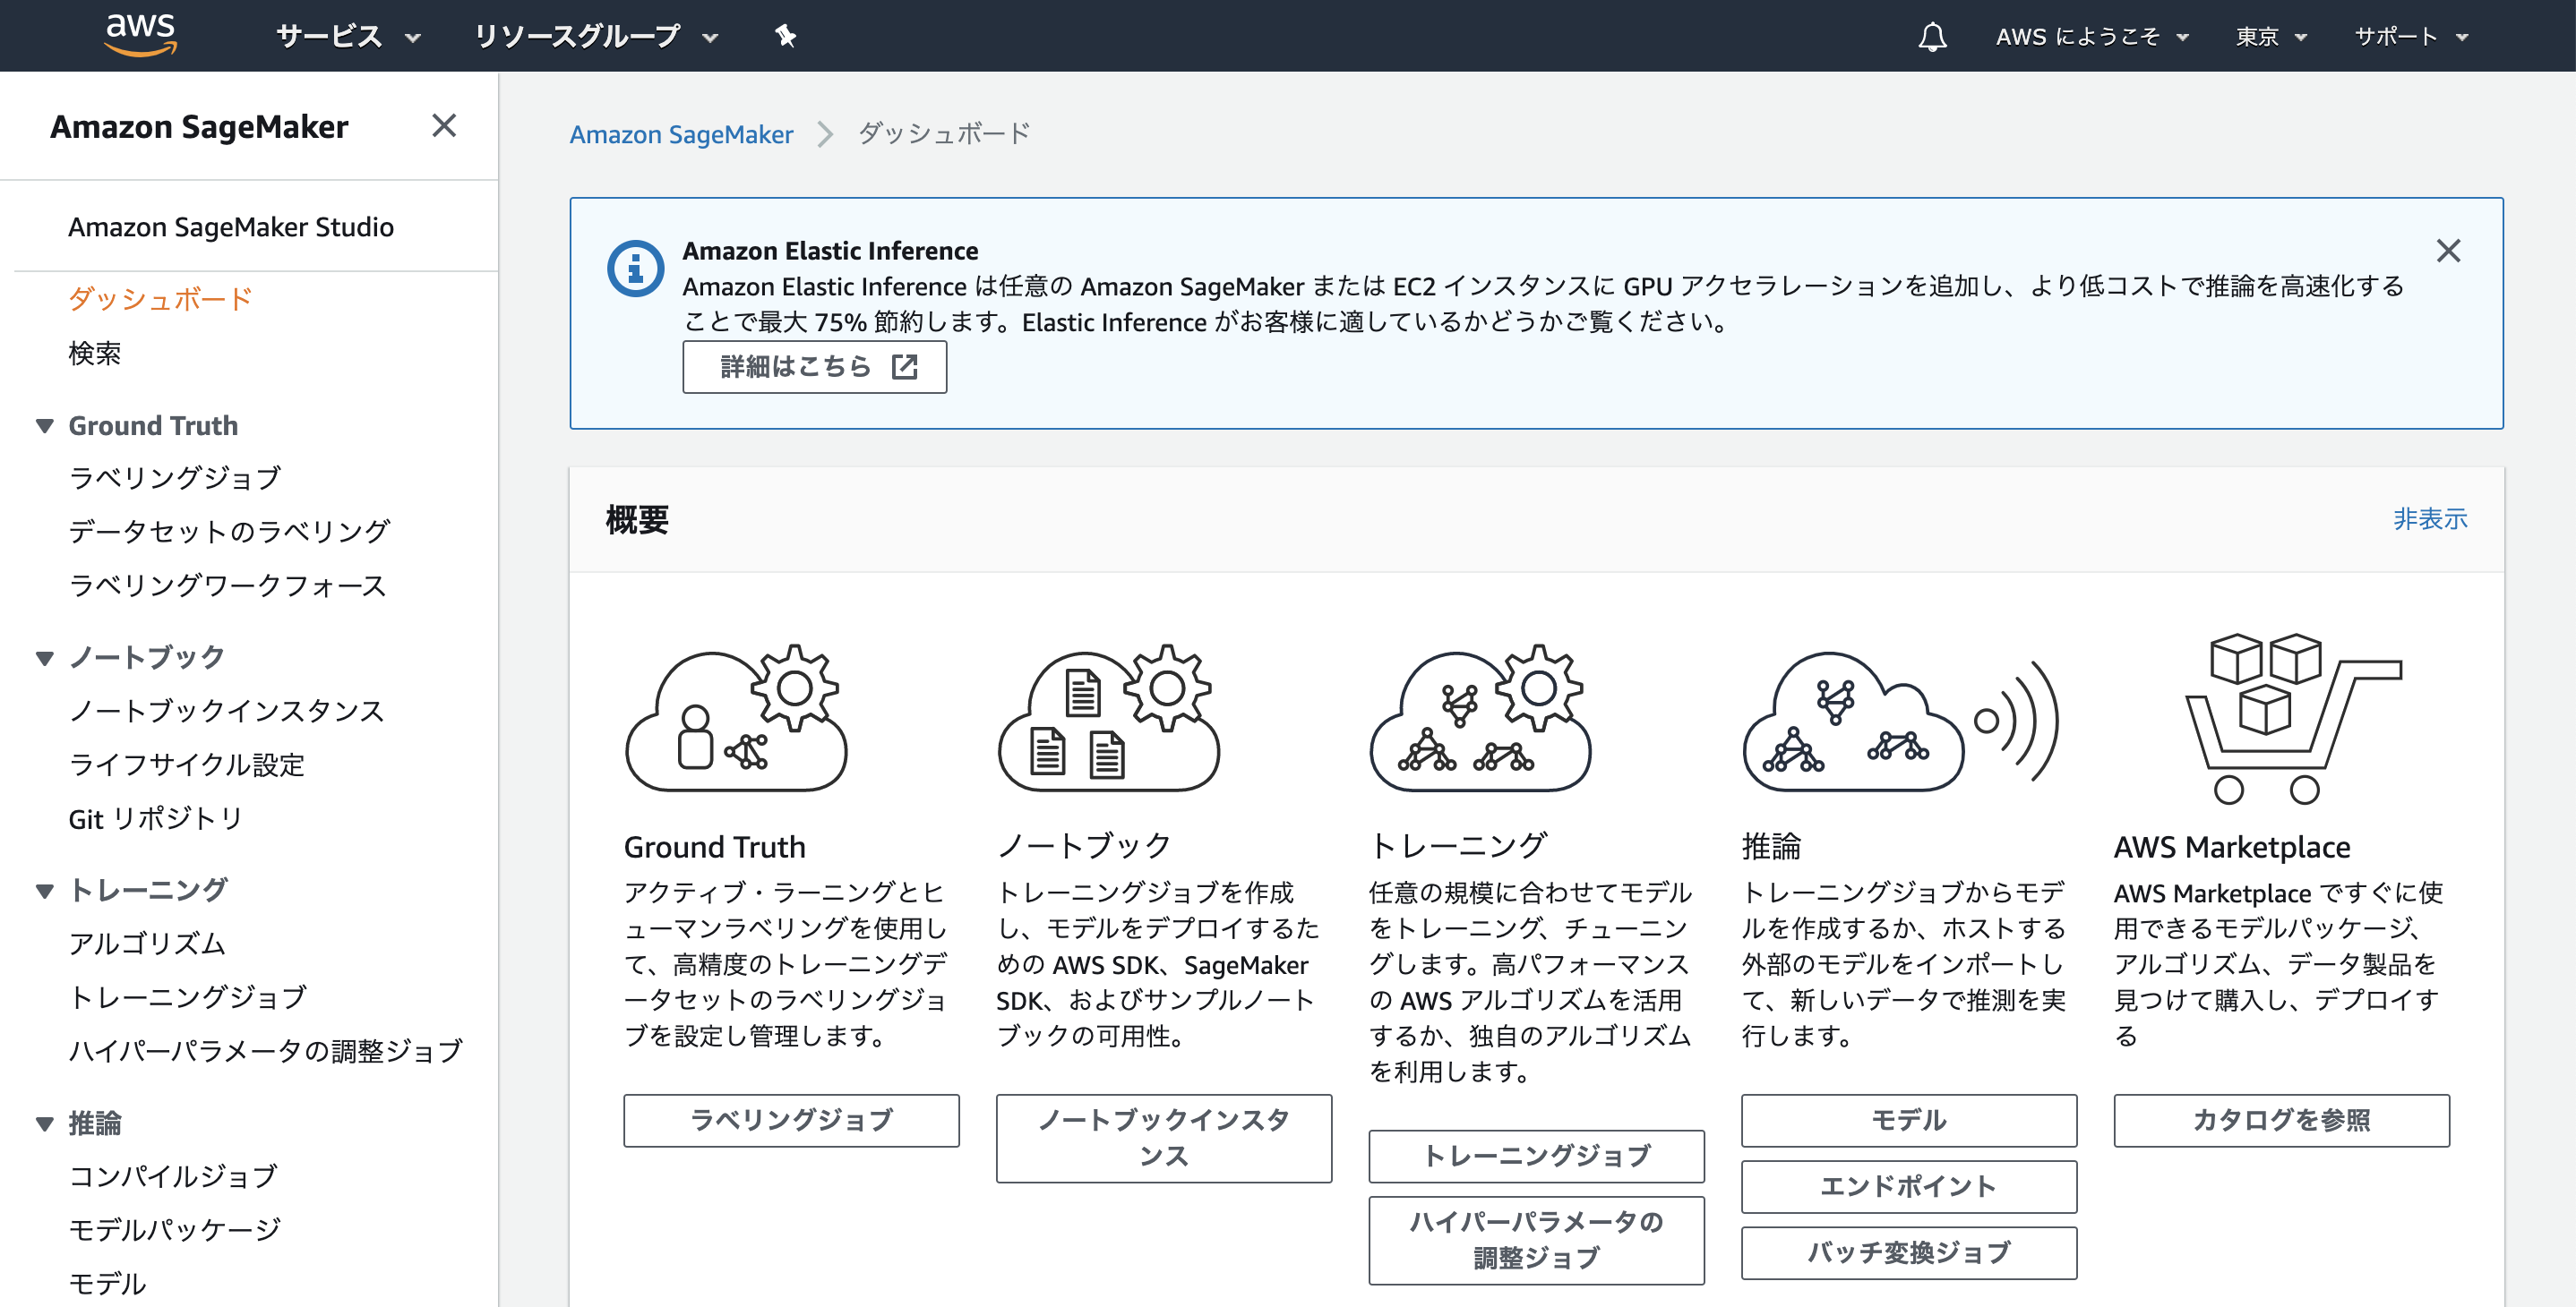Open ノートブックインスタンス in sidebar
The height and width of the screenshot is (1307, 2576).
pos(227,711)
